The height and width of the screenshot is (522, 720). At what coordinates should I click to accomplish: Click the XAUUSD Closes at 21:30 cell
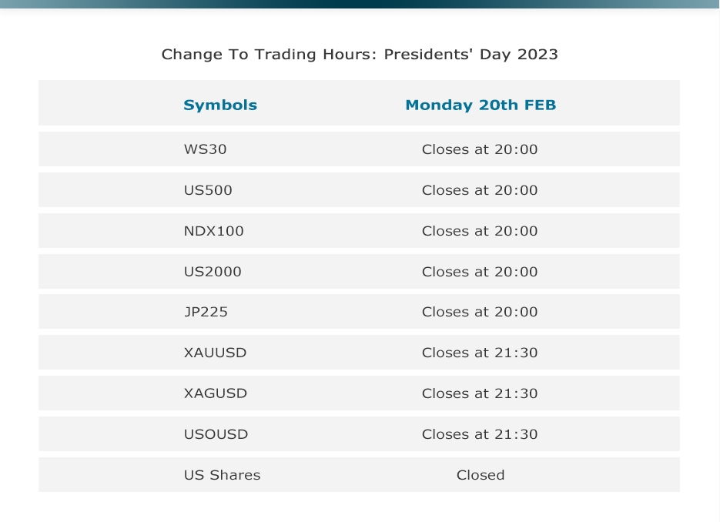tap(480, 353)
